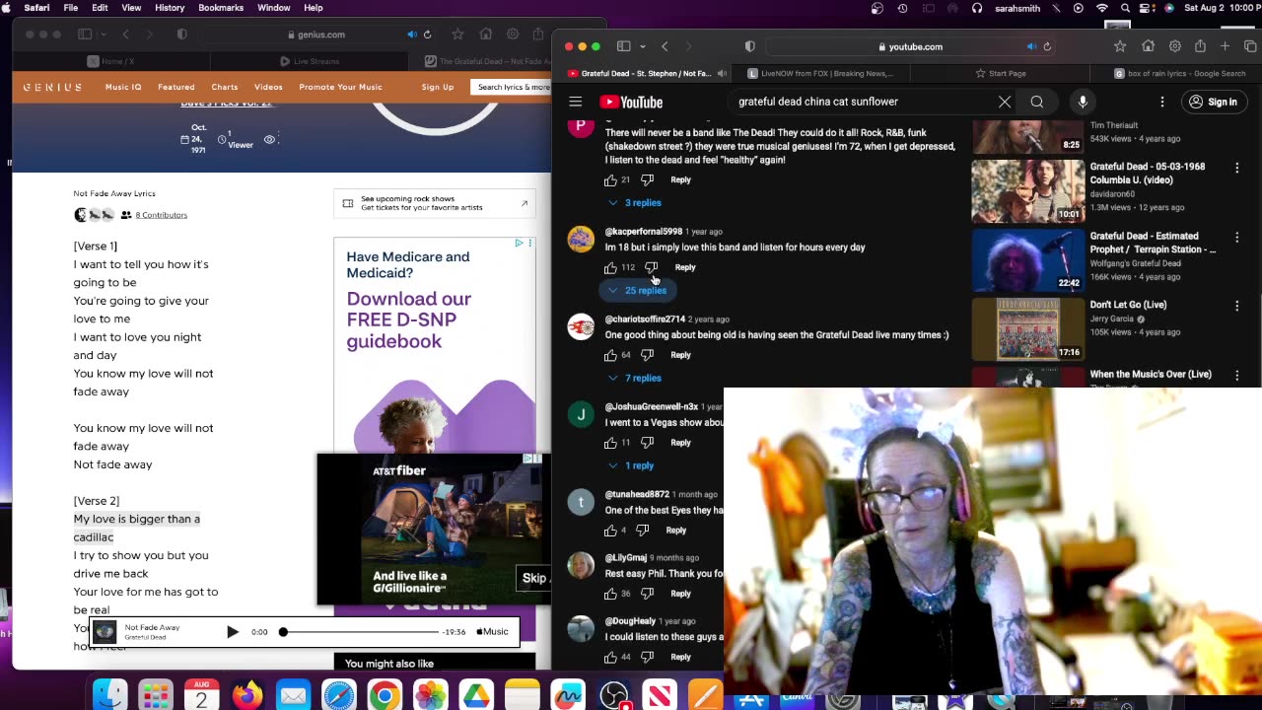The width and height of the screenshot is (1262, 710).
Task: Focus Genius search lyrics field
Action: click(513, 87)
